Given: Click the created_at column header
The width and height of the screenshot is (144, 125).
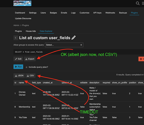Looking at the screenshot, I should pos(48,82).
